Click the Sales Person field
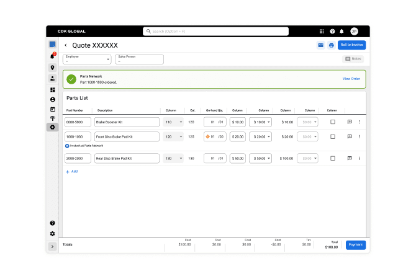Screen dimensions: 416x279 click(139, 59)
